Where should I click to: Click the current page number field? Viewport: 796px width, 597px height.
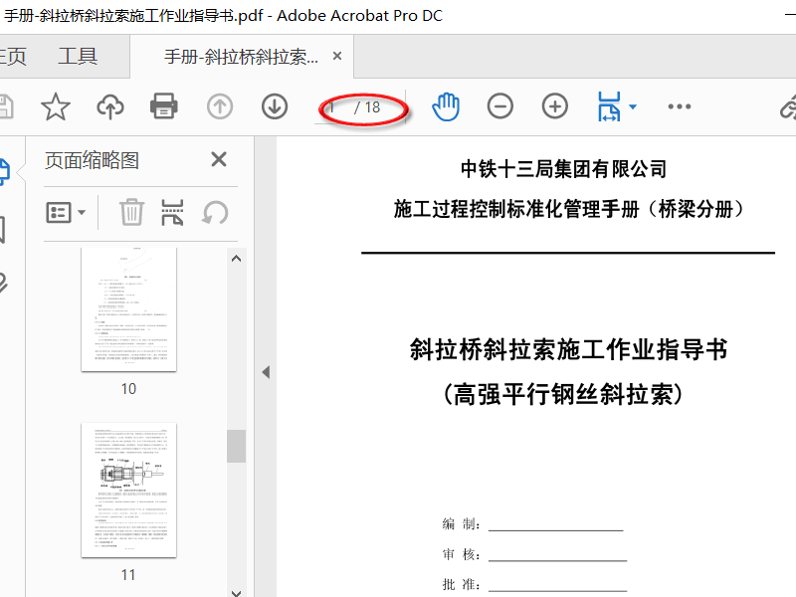[x=333, y=107]
